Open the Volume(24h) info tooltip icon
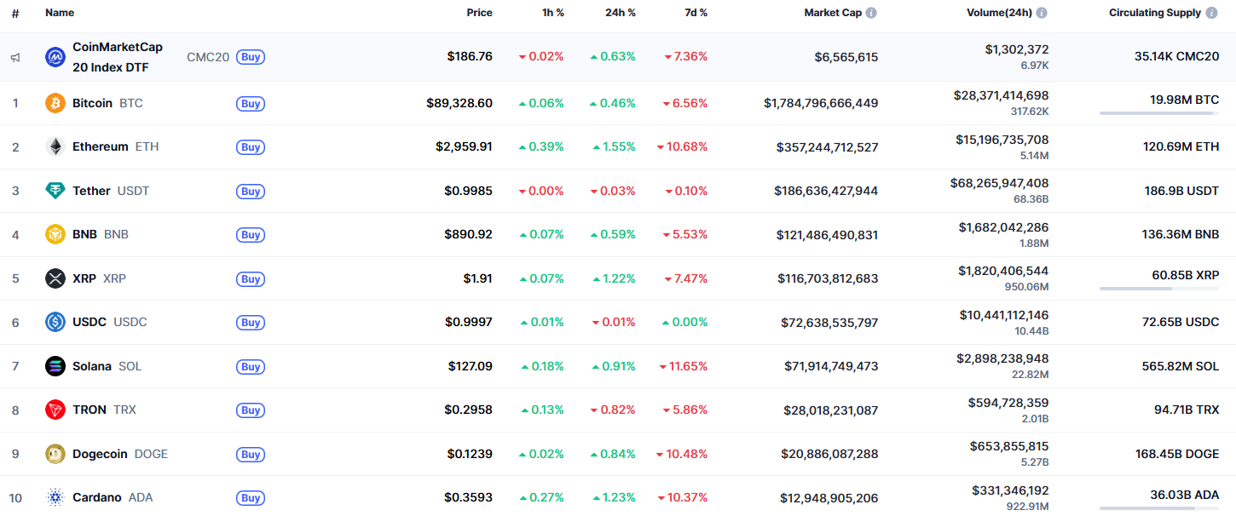This screenshot has height=516, width=1236. tap(1042, 12)
